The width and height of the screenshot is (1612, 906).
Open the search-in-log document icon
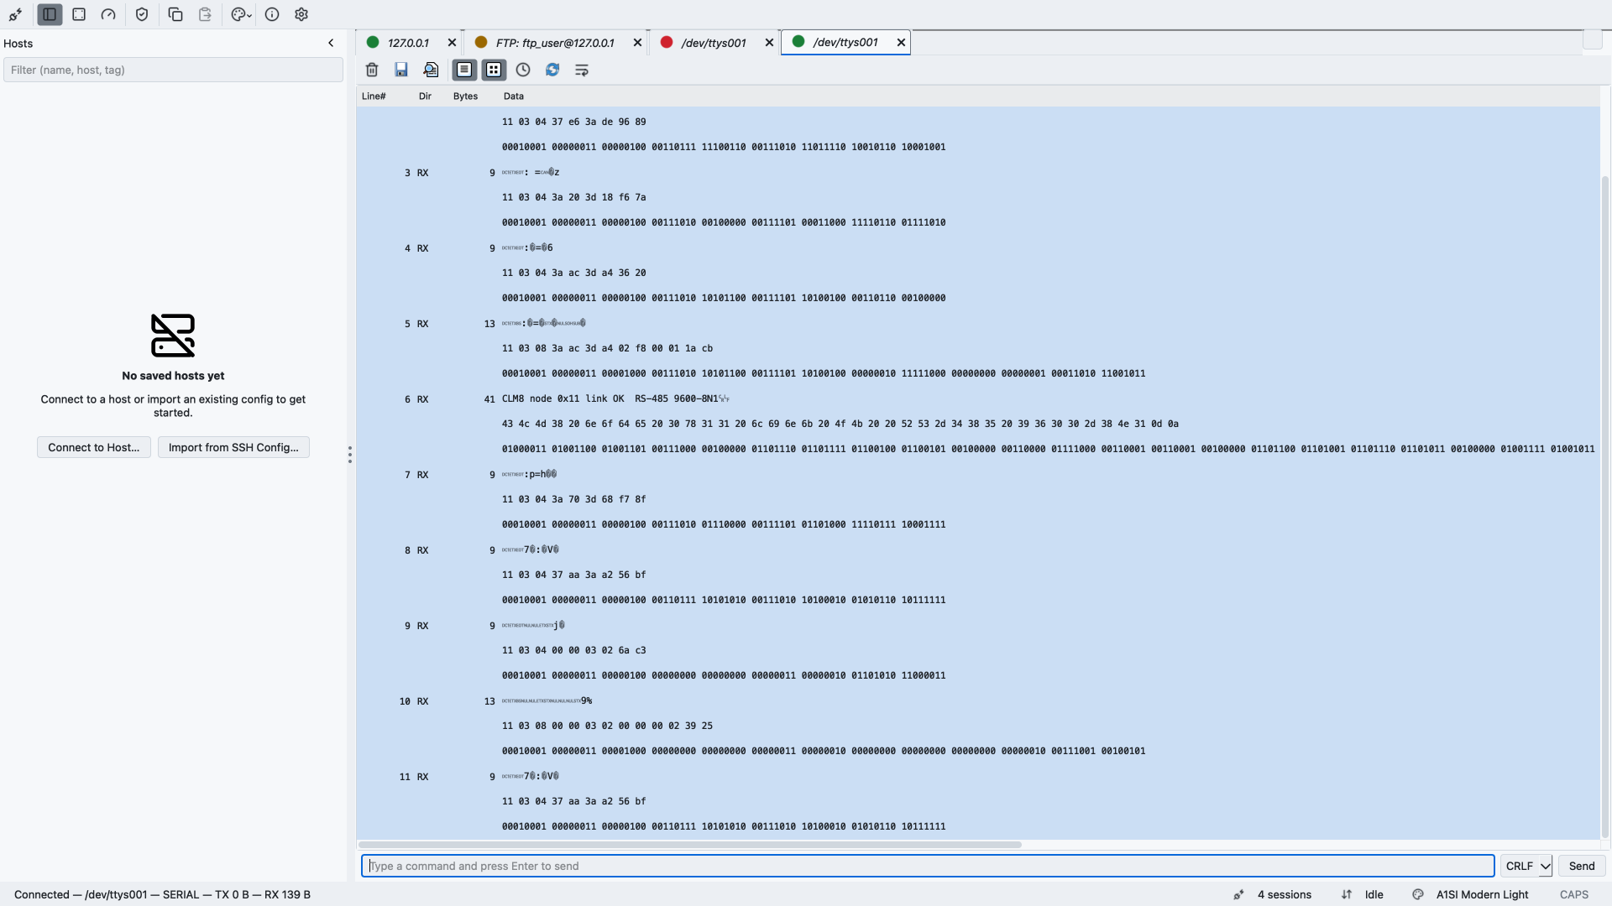(x=431, y=70)
